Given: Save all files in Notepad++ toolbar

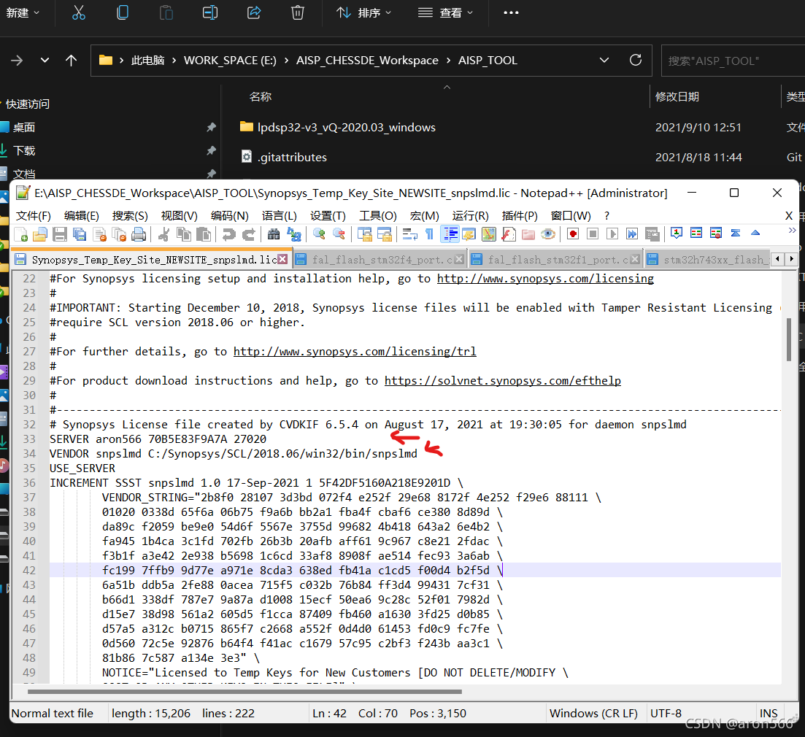Looking at the screenshot, I should pos(80,234).
